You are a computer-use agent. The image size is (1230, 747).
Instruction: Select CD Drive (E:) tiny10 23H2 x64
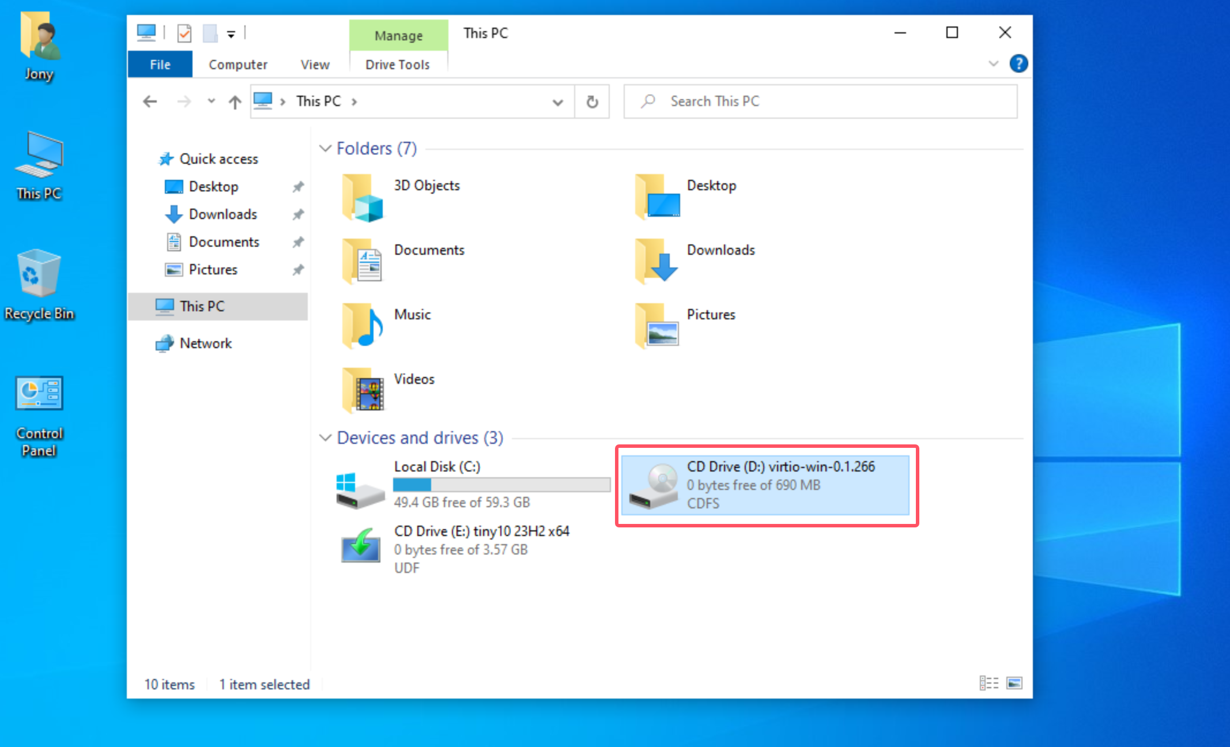[x=481, y=531]
